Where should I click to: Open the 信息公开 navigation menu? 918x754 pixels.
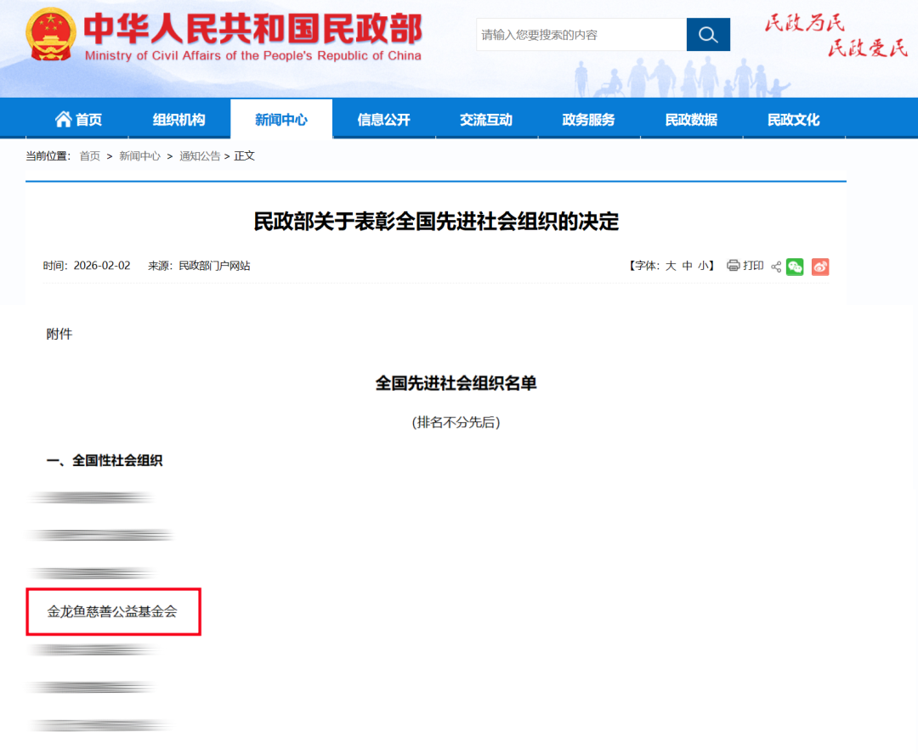(383, 119)
